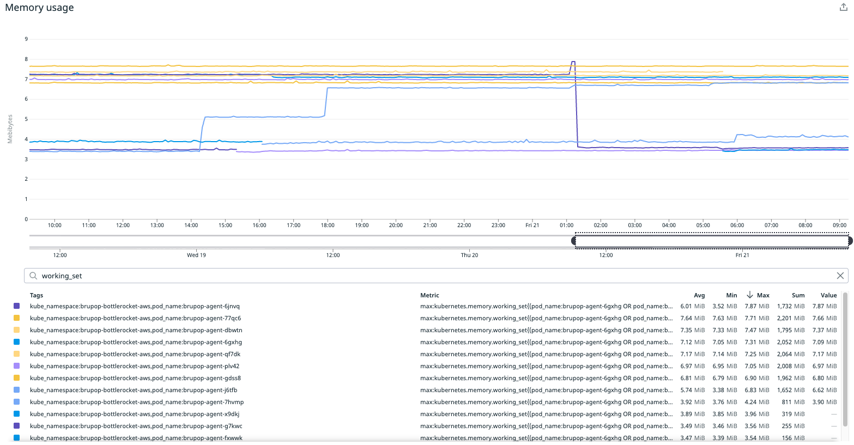Click Sum value 319 MiB for x9dkj
This screenshot has width=854, height=445.
coord(794,414)
